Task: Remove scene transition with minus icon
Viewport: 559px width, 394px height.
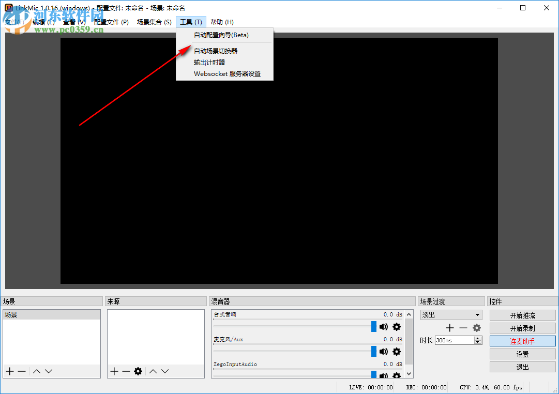Action: coord(463,328)
